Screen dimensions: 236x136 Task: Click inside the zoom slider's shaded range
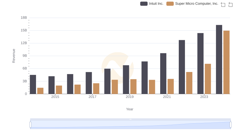pyautogui.click(x=130, y=125)
